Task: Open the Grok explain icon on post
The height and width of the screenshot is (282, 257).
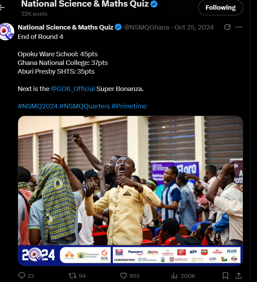Action: pyautogui.click(x=227, y=27)
